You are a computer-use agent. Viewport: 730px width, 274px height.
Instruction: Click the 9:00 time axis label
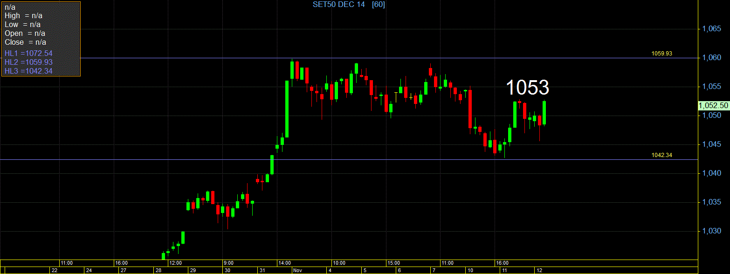[228, 263]
